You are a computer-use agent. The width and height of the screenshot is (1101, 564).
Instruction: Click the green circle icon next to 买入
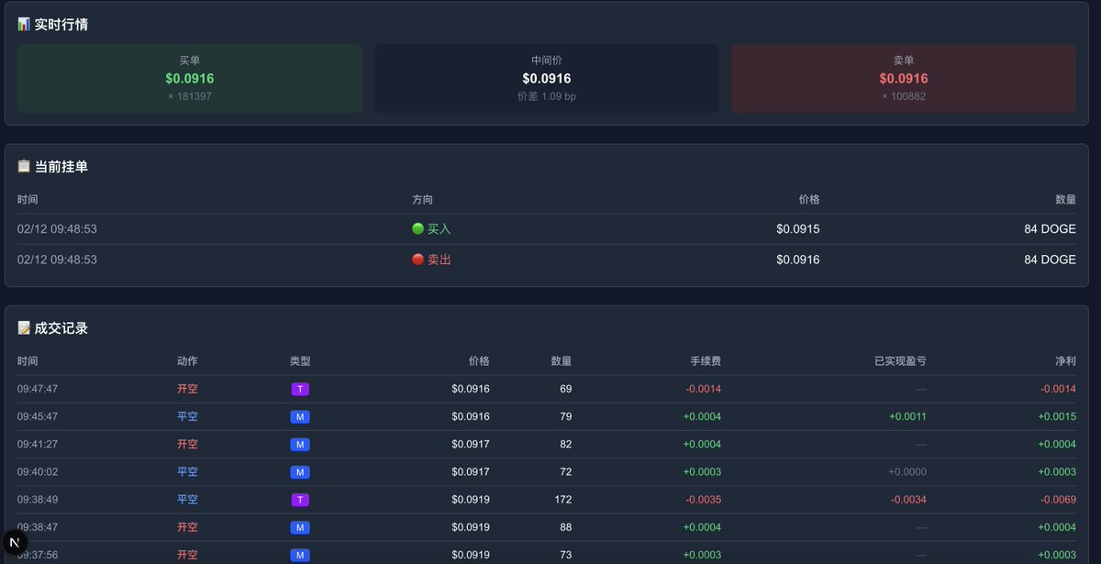[x=418, y=229]
